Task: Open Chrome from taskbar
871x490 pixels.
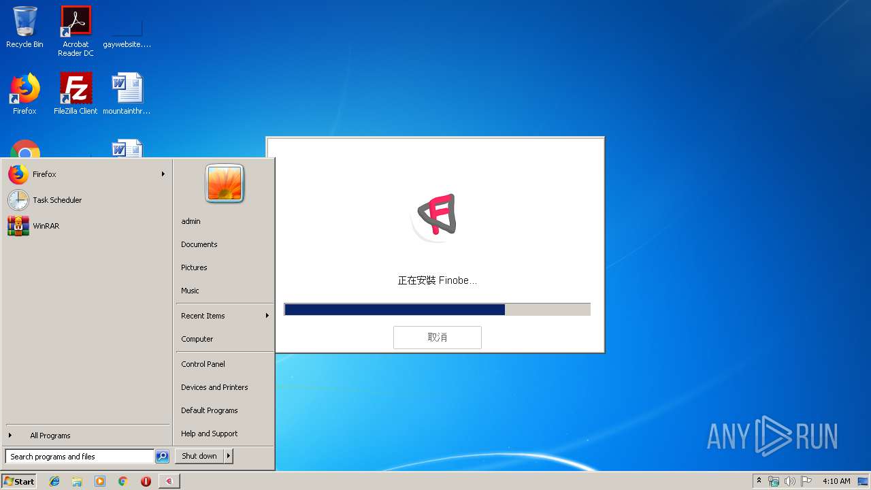Action: tap(123, 481)
